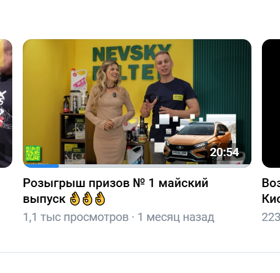Click the 1 месяц назад upload date
Screen dimensions: 280x273
click(x=176, y=217)
